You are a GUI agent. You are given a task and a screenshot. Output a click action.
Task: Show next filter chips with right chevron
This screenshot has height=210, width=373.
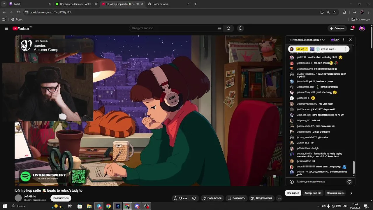[x=351, y=193]
